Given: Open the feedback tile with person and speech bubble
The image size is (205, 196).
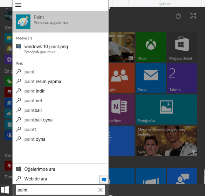Looking at the screenshot, I should click(182, 176).
